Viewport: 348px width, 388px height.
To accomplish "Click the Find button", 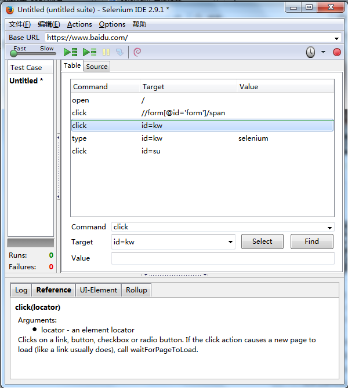I will tap(312, 241).
